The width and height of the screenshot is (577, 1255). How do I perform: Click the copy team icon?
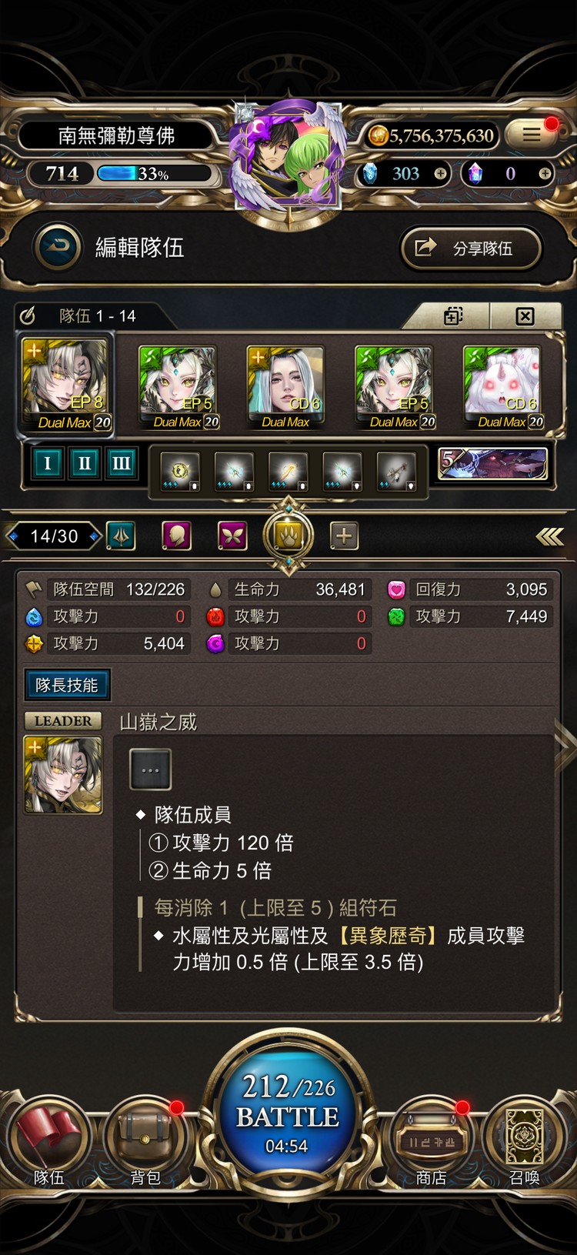click(453, 316)
